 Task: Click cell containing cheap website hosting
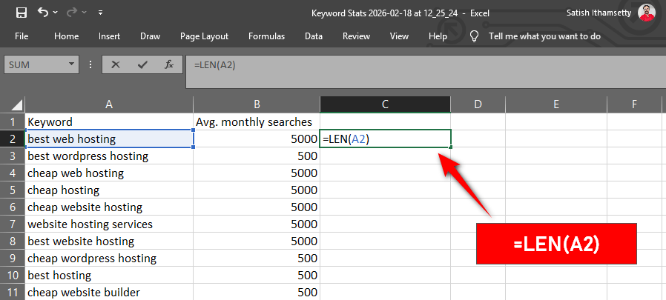coord(109,207)
